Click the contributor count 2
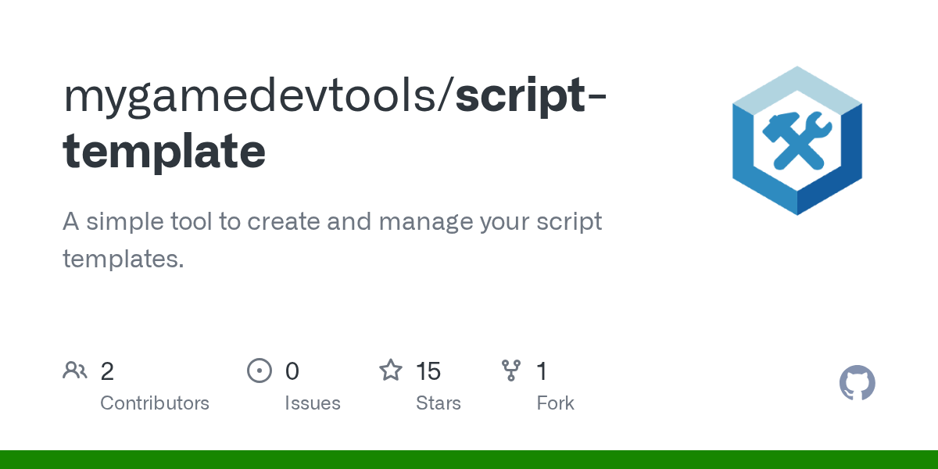 pyautogui.click(x=107, y=371)
